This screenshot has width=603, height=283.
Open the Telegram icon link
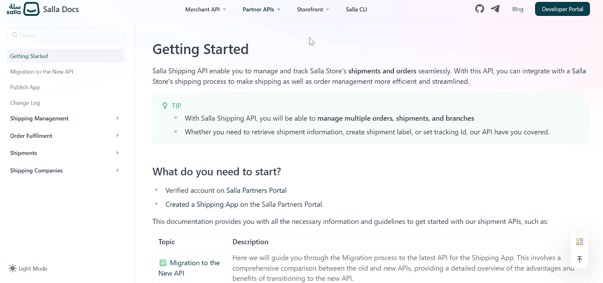[495, 9]
